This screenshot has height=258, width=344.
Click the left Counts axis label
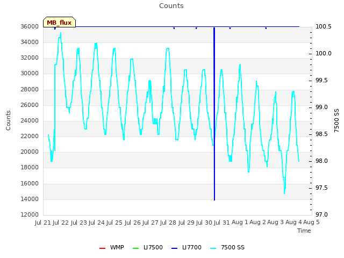click(8, 120)
